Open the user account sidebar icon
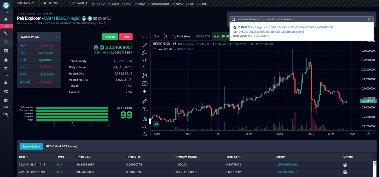This screenshot has width=379, height=177. tap(6, 83)
